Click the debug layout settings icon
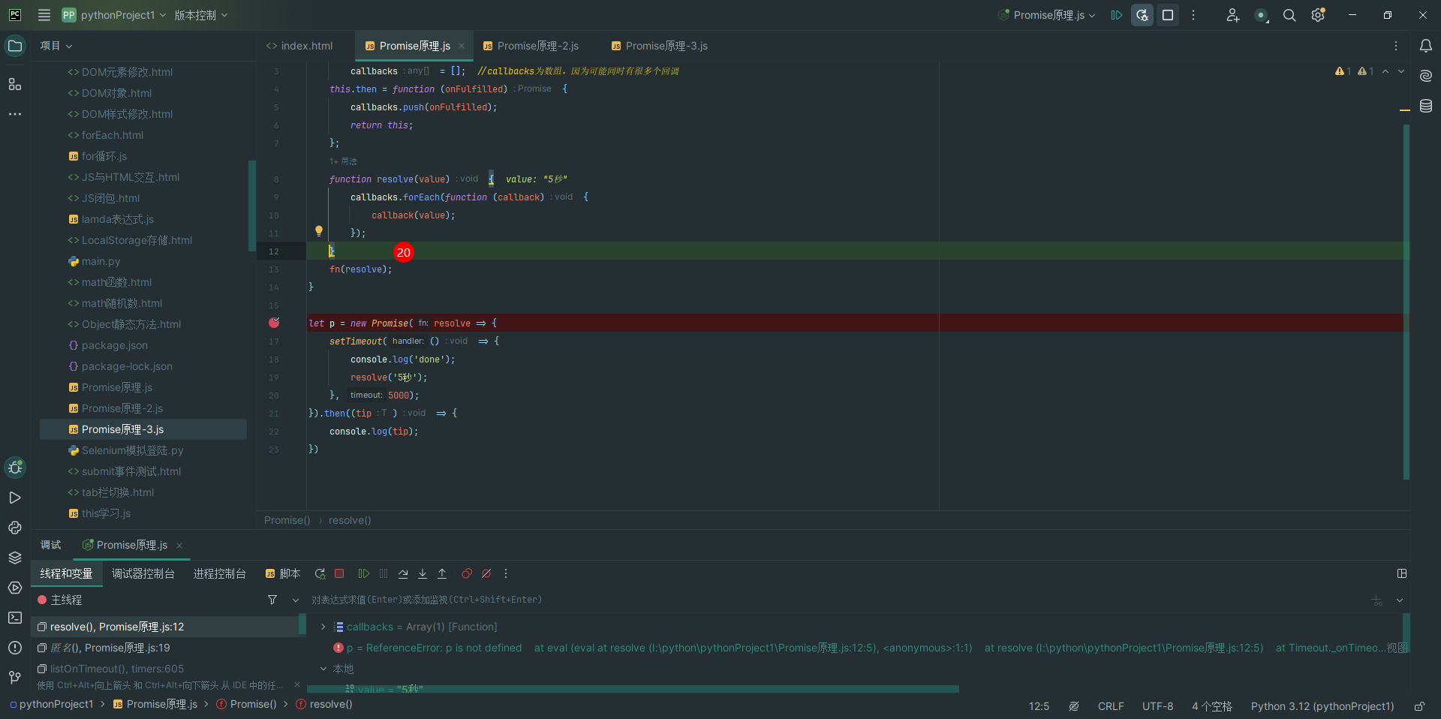This screenshot has height=719, width=1441. click(x=1401, y=573)
